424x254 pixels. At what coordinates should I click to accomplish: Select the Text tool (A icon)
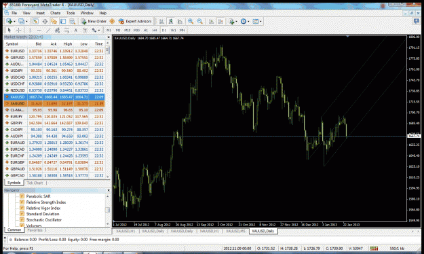[x=76, y=30]
